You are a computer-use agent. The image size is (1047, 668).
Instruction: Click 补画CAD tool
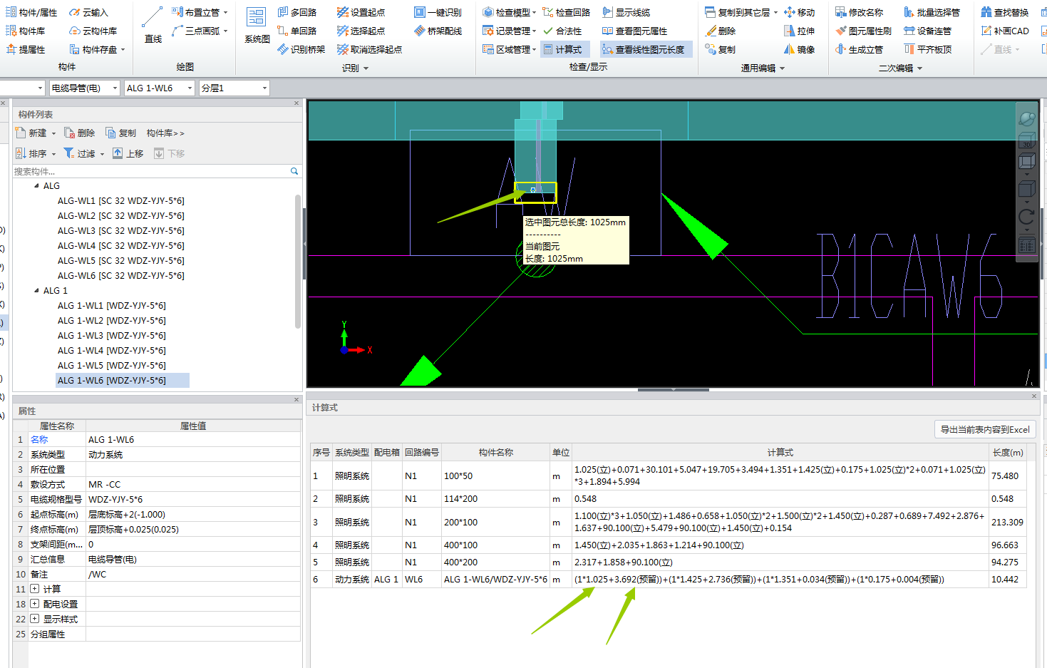1005,31
